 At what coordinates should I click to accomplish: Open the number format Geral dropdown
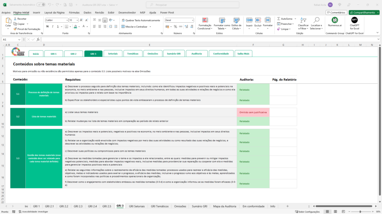(192, 20)
